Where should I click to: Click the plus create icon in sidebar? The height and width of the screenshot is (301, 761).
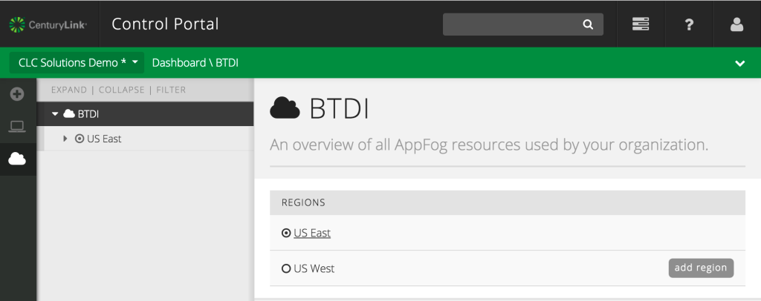[17, 94]
